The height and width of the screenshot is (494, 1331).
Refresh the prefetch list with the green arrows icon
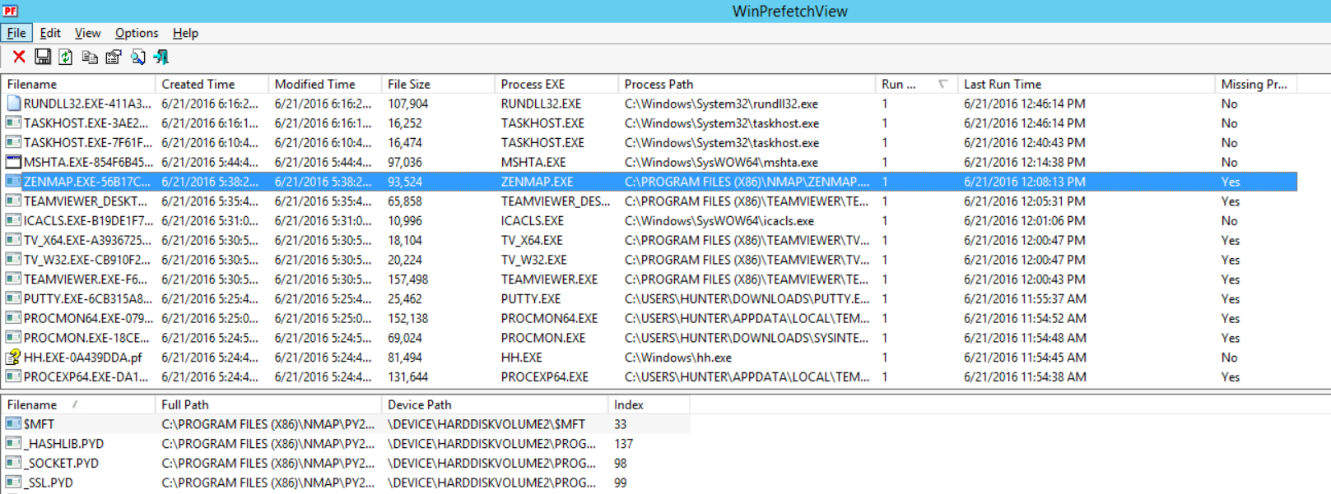[x=66, y=57]
